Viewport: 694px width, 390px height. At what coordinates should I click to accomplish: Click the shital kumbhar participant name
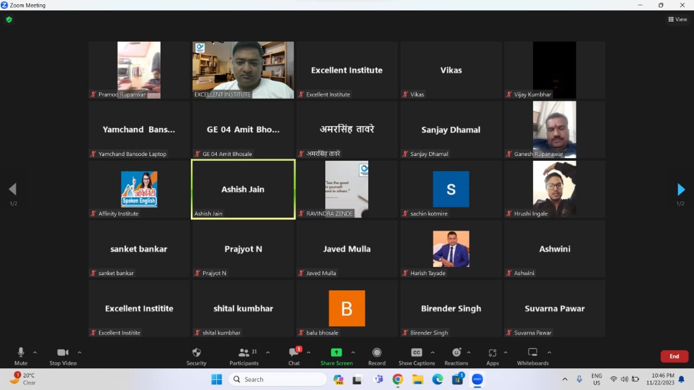[243, 308]
